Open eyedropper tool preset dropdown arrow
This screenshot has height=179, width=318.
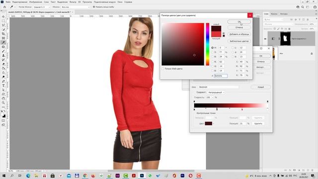tap(15, 7)
